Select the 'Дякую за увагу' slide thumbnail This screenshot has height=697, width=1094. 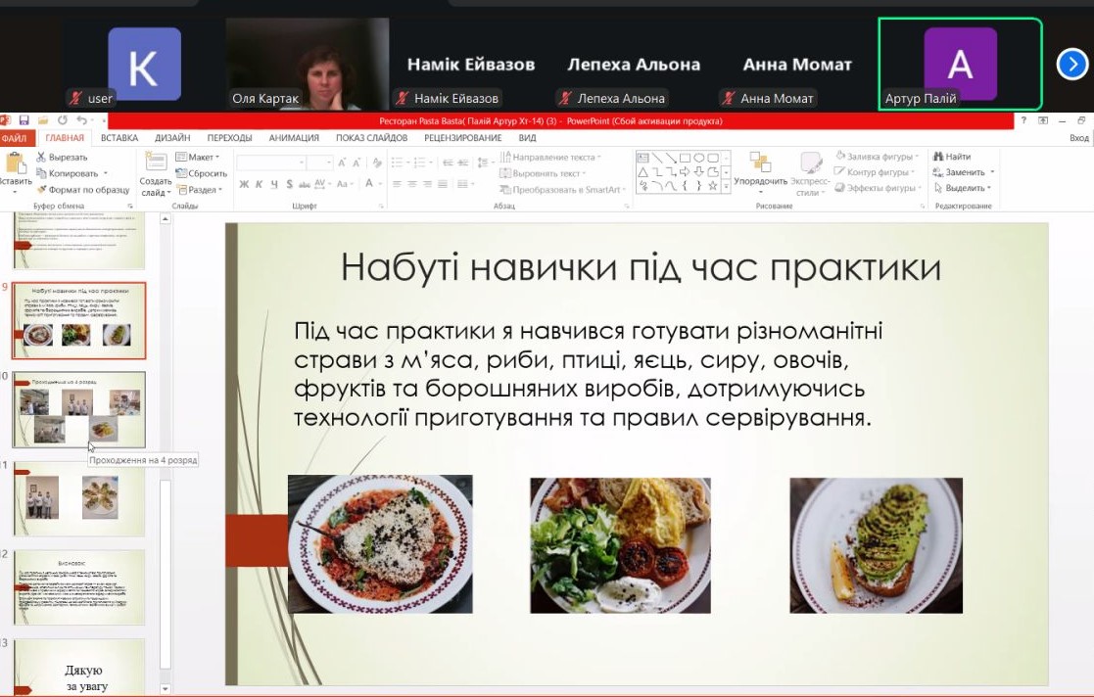click(x=83, y=670)
